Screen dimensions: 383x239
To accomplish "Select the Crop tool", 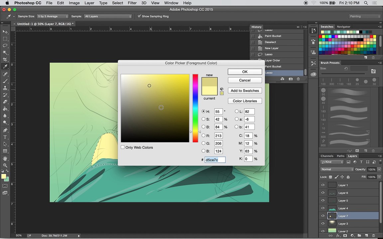I will pyautogui.click(x=5, y=59).
